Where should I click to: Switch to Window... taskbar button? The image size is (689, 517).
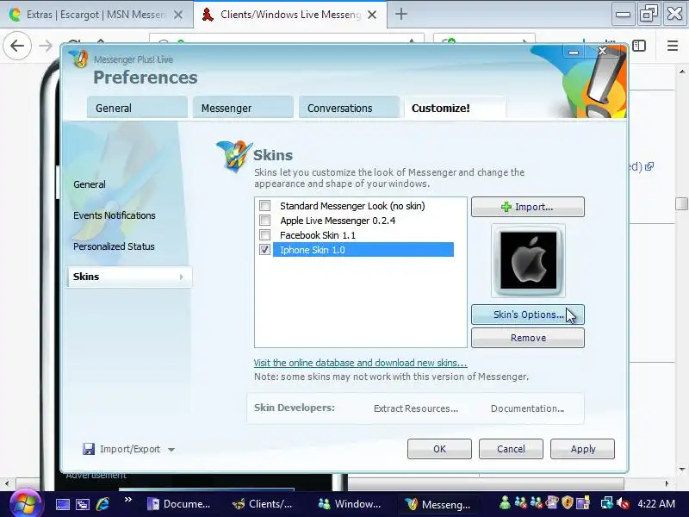[350, 504]
